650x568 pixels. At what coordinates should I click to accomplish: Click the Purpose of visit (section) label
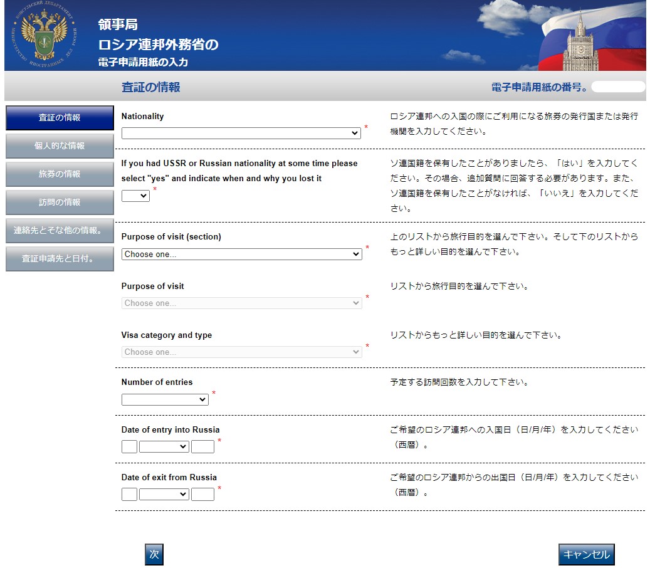[171, 237]
